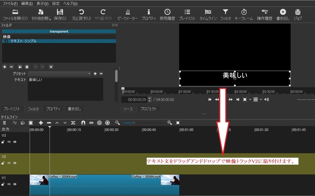Switch to the 書き出し bottom tab
Viewport: 315px width, 196px height.
74,109
